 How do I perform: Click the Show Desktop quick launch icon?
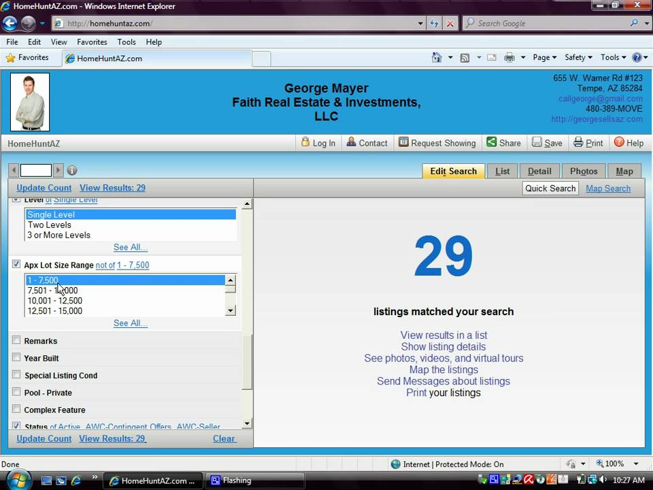point(46,480)
